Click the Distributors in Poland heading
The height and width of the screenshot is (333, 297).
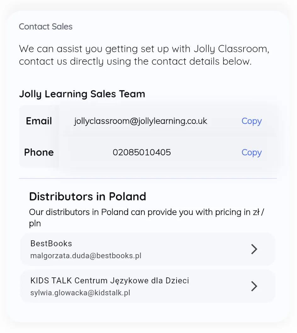[87, 197]
